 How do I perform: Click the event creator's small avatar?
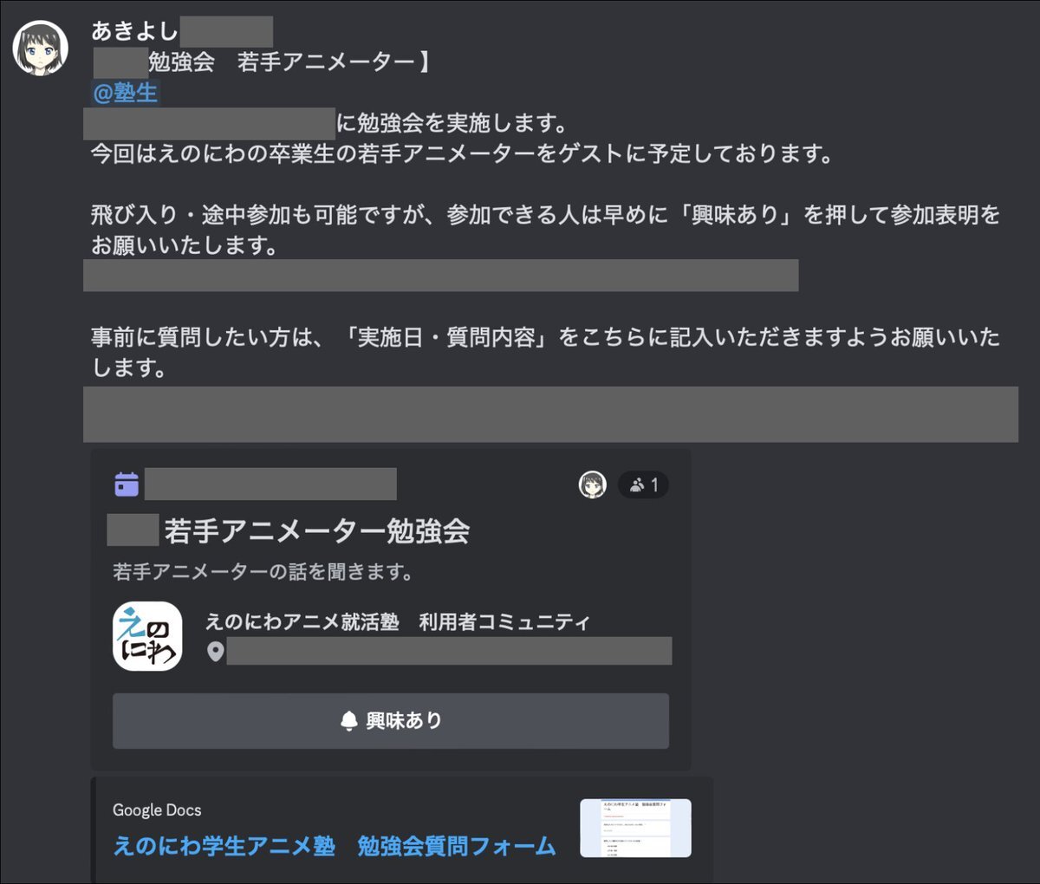tap(593, 484)
